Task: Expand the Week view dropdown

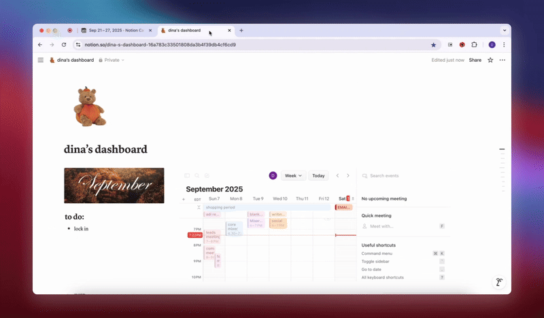Action: (294, 175)
